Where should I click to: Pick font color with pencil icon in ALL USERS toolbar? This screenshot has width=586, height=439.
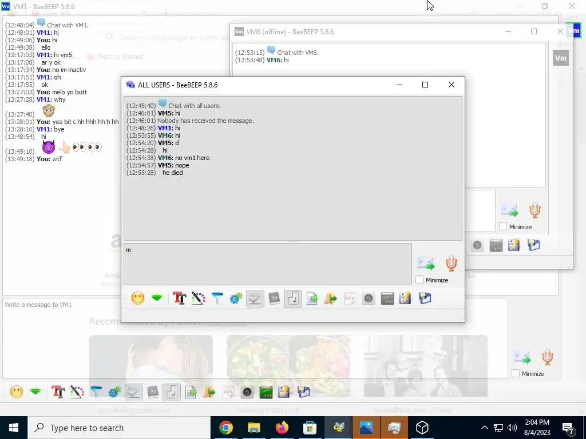click(x=199, y=298)
